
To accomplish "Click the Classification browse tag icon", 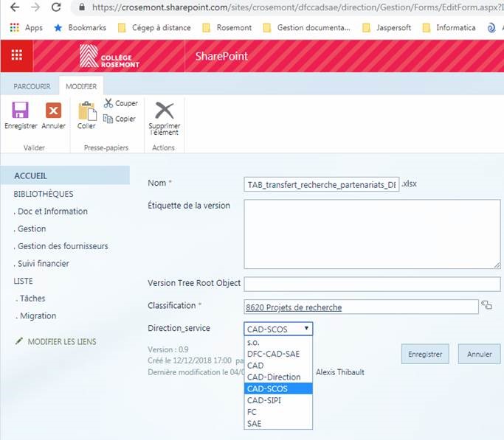I will 486,305.
